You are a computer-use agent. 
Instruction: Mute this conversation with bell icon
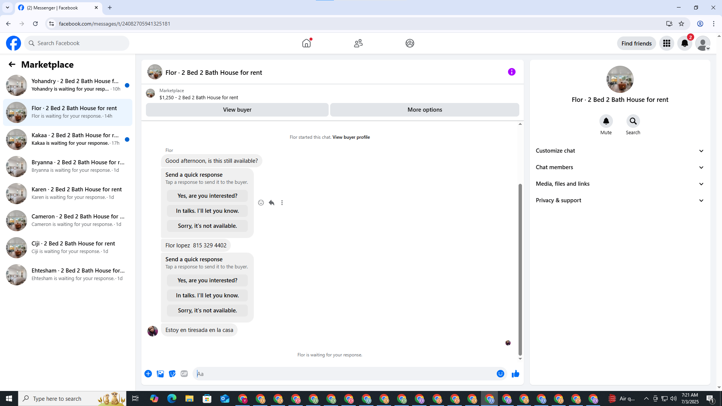point(606,121)
